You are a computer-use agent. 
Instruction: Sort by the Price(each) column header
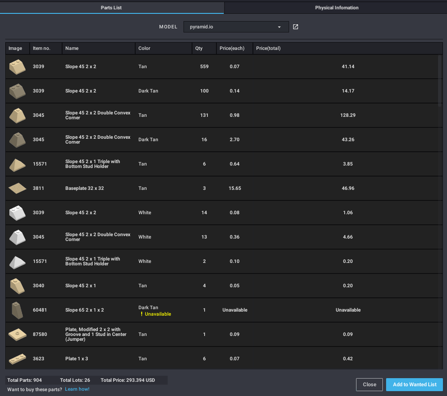click(x=232, y=48)
